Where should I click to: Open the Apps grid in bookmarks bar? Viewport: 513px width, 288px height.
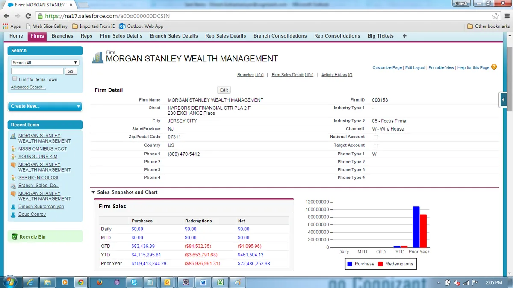tap(6, 26)
